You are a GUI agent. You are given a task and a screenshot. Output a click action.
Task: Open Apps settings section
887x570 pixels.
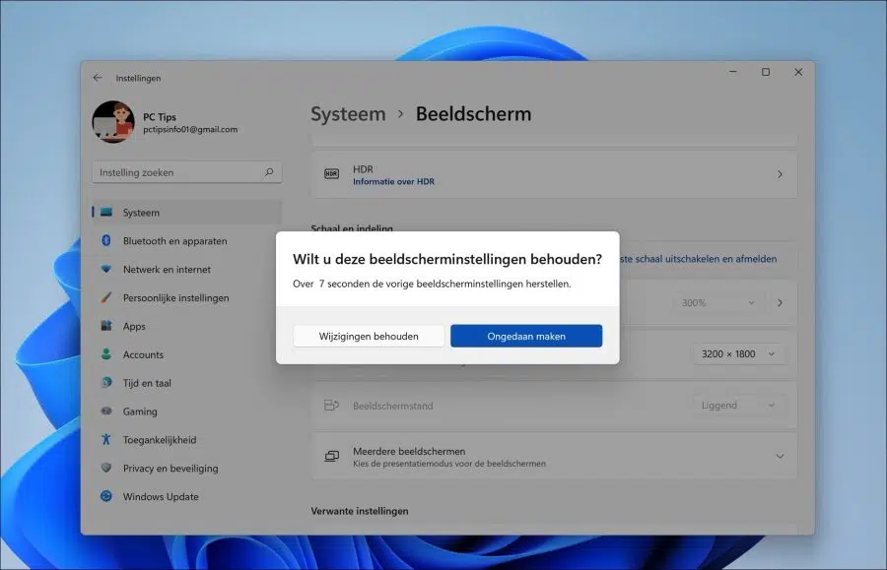click(x=186, y=326)
